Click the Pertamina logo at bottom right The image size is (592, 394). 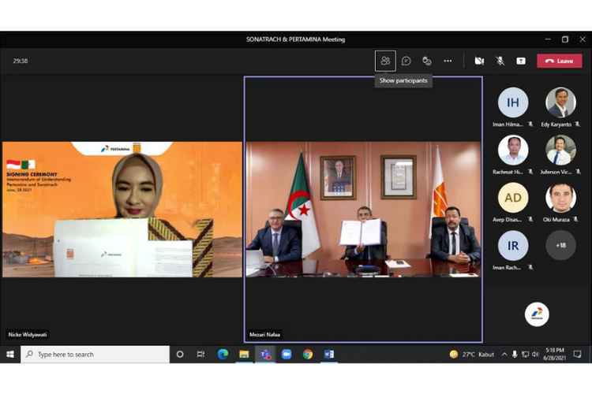click(537, 314)
